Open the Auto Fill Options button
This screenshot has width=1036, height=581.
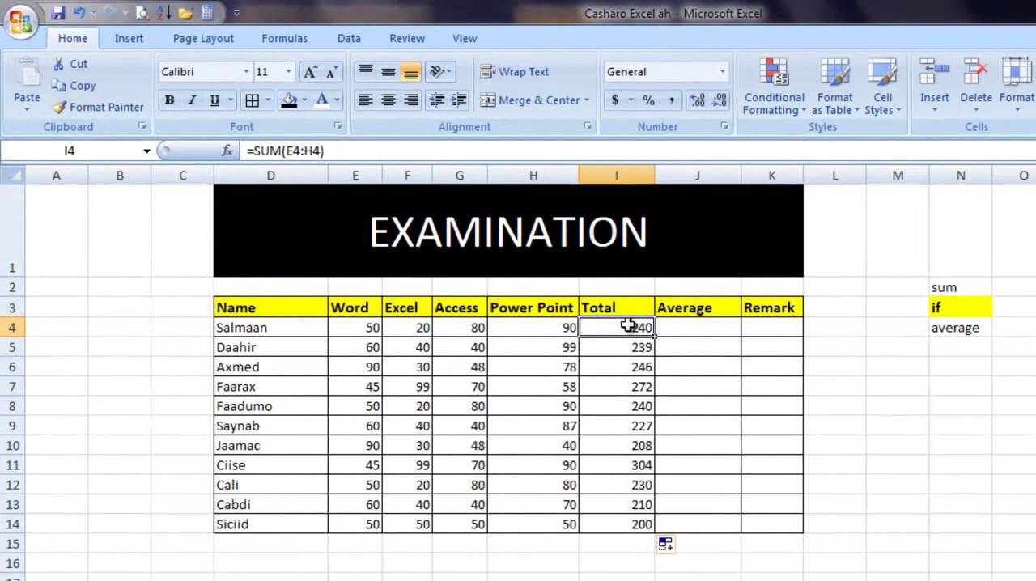coord(665,544)
